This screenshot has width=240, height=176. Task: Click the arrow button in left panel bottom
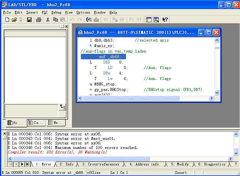(62, 107)
